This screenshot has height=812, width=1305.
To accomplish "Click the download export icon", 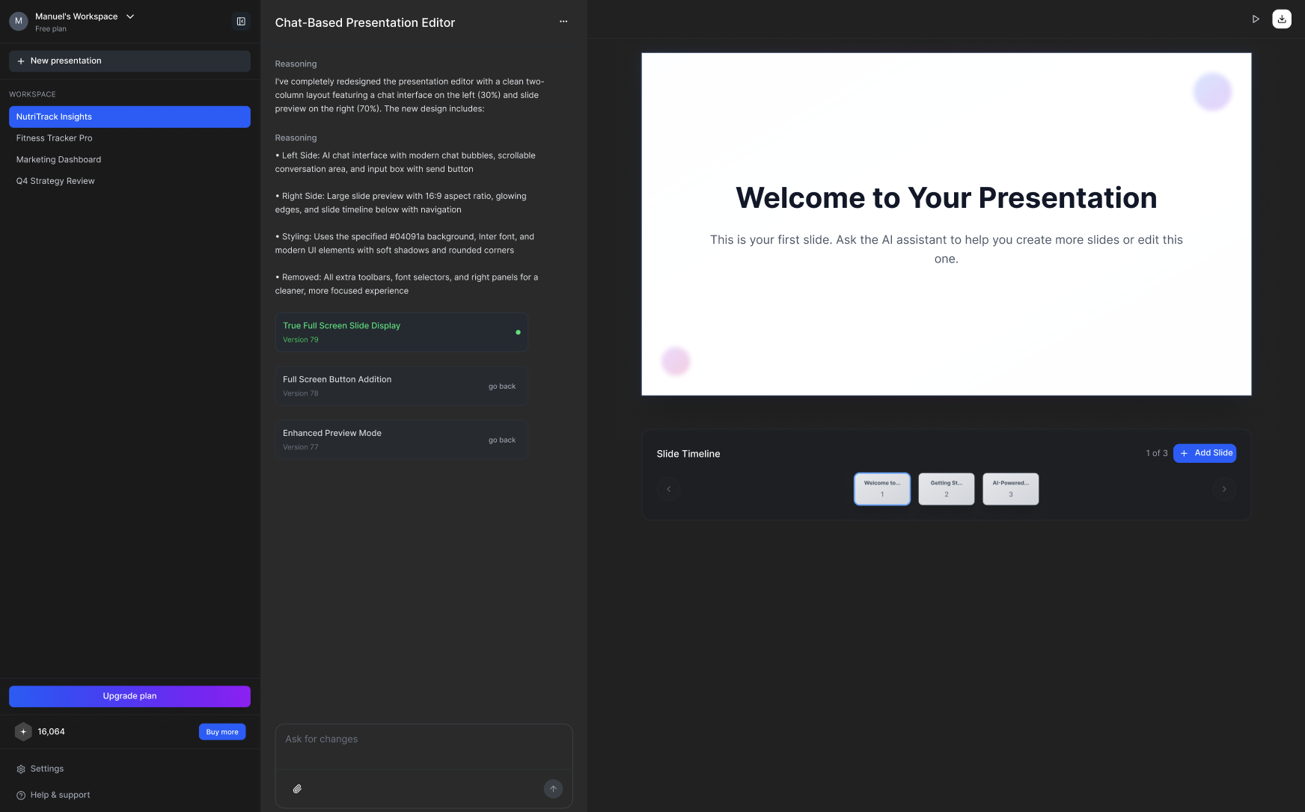I will [x=1282, y=19].
